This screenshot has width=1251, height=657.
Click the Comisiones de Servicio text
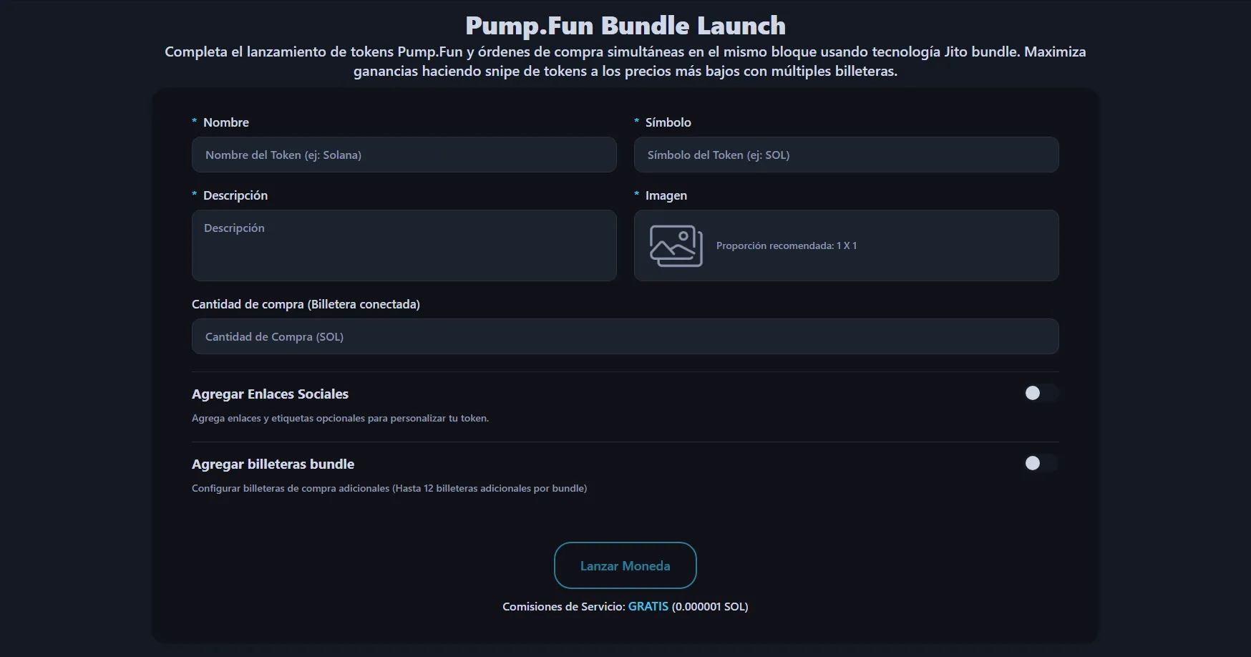tap(563, 606)
